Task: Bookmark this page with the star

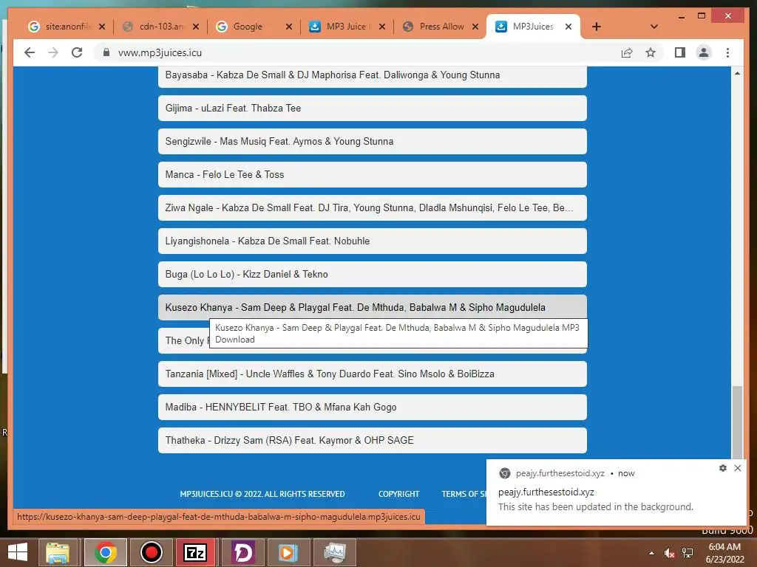Action: pos(651,52)
